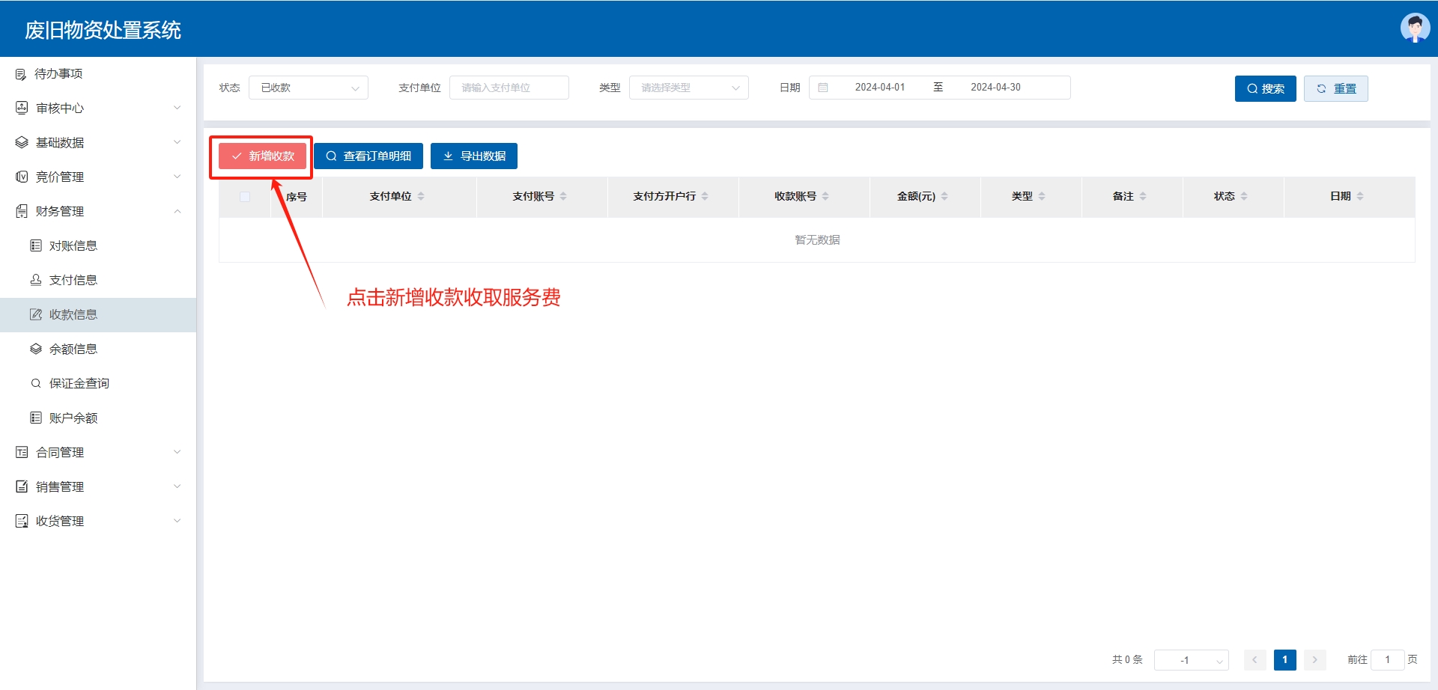Click the calendar icon in date field
This screenshot has width=1438, height=690.
click(823, 88)
